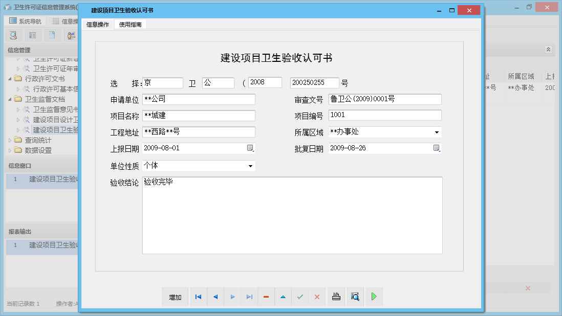The image size is (562, 316).
Task: Switch to the 信息操作 tab
Action: [x=97, y=25]
